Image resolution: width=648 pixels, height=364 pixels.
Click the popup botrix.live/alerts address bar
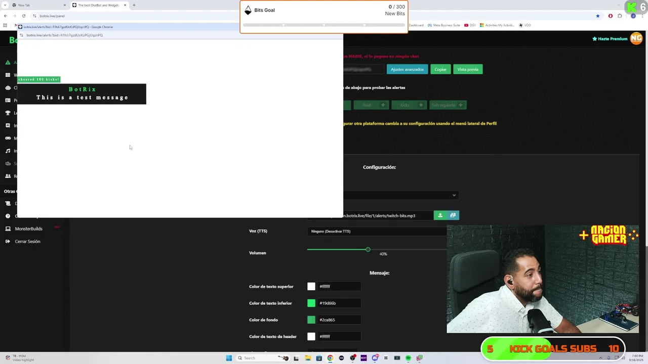(180, 35)
